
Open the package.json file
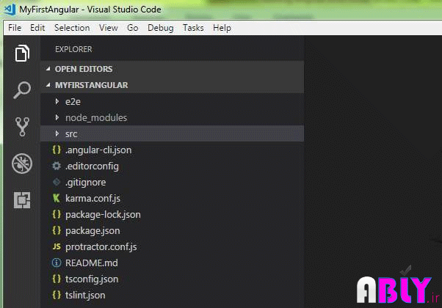[93, 231]
